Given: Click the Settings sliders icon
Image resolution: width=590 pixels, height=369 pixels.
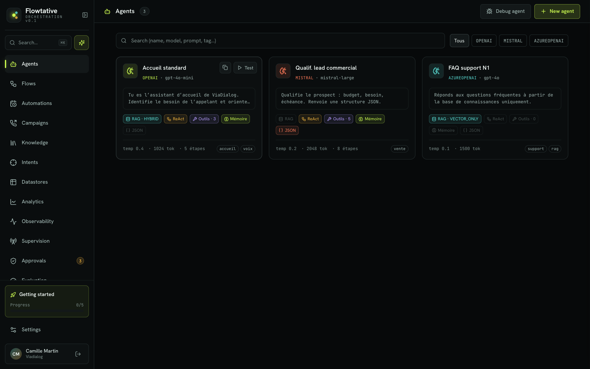Looking at the screenshot, I should tap(13, 330).
